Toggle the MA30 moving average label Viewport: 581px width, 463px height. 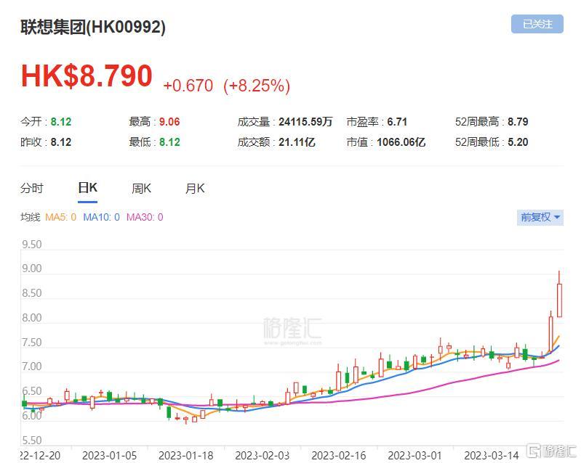point(145,217)
